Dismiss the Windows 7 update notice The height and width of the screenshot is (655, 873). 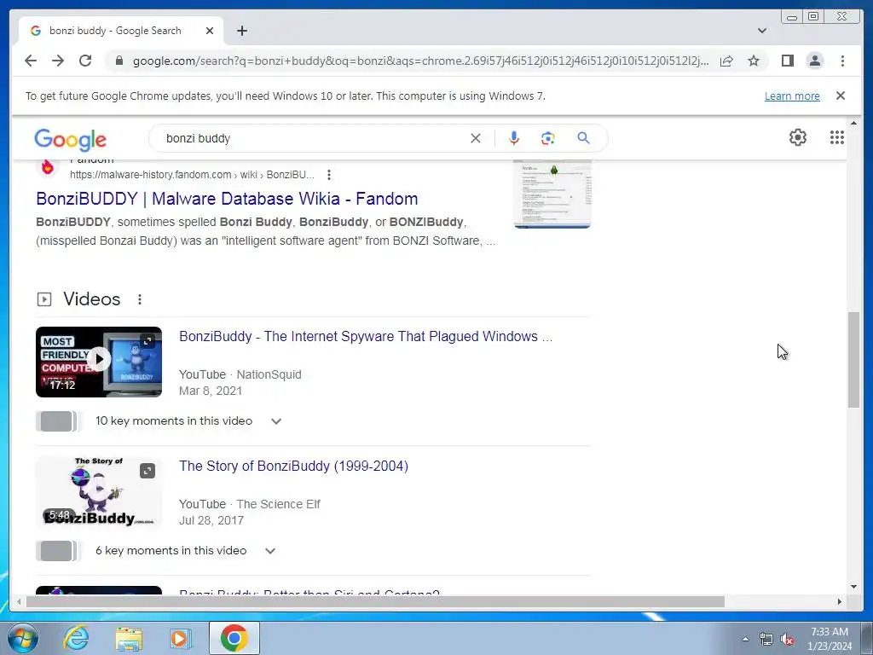(x=840, y=96)
